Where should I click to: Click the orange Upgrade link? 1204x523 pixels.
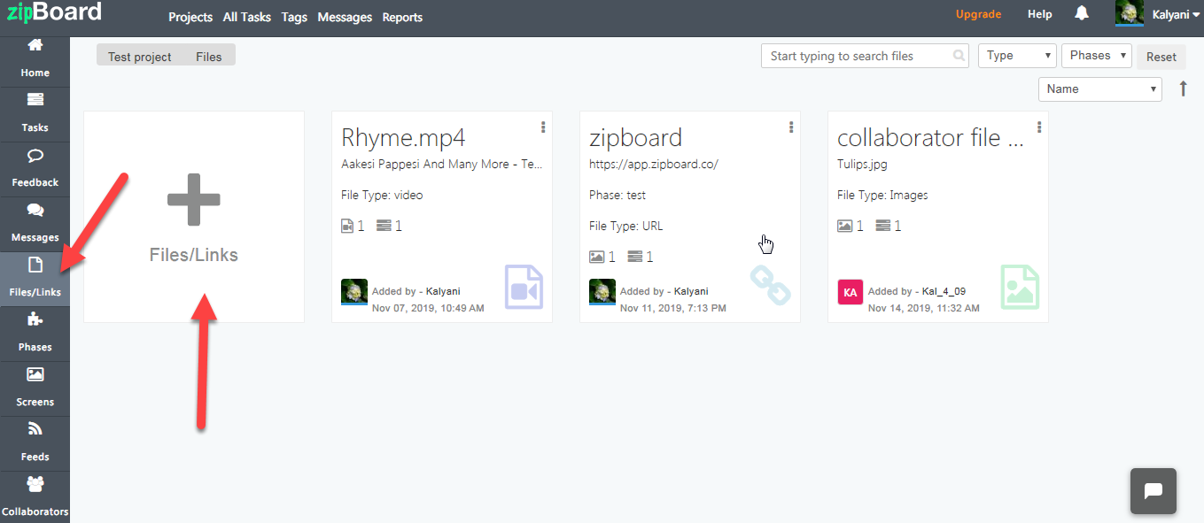(x=978, y=14)
